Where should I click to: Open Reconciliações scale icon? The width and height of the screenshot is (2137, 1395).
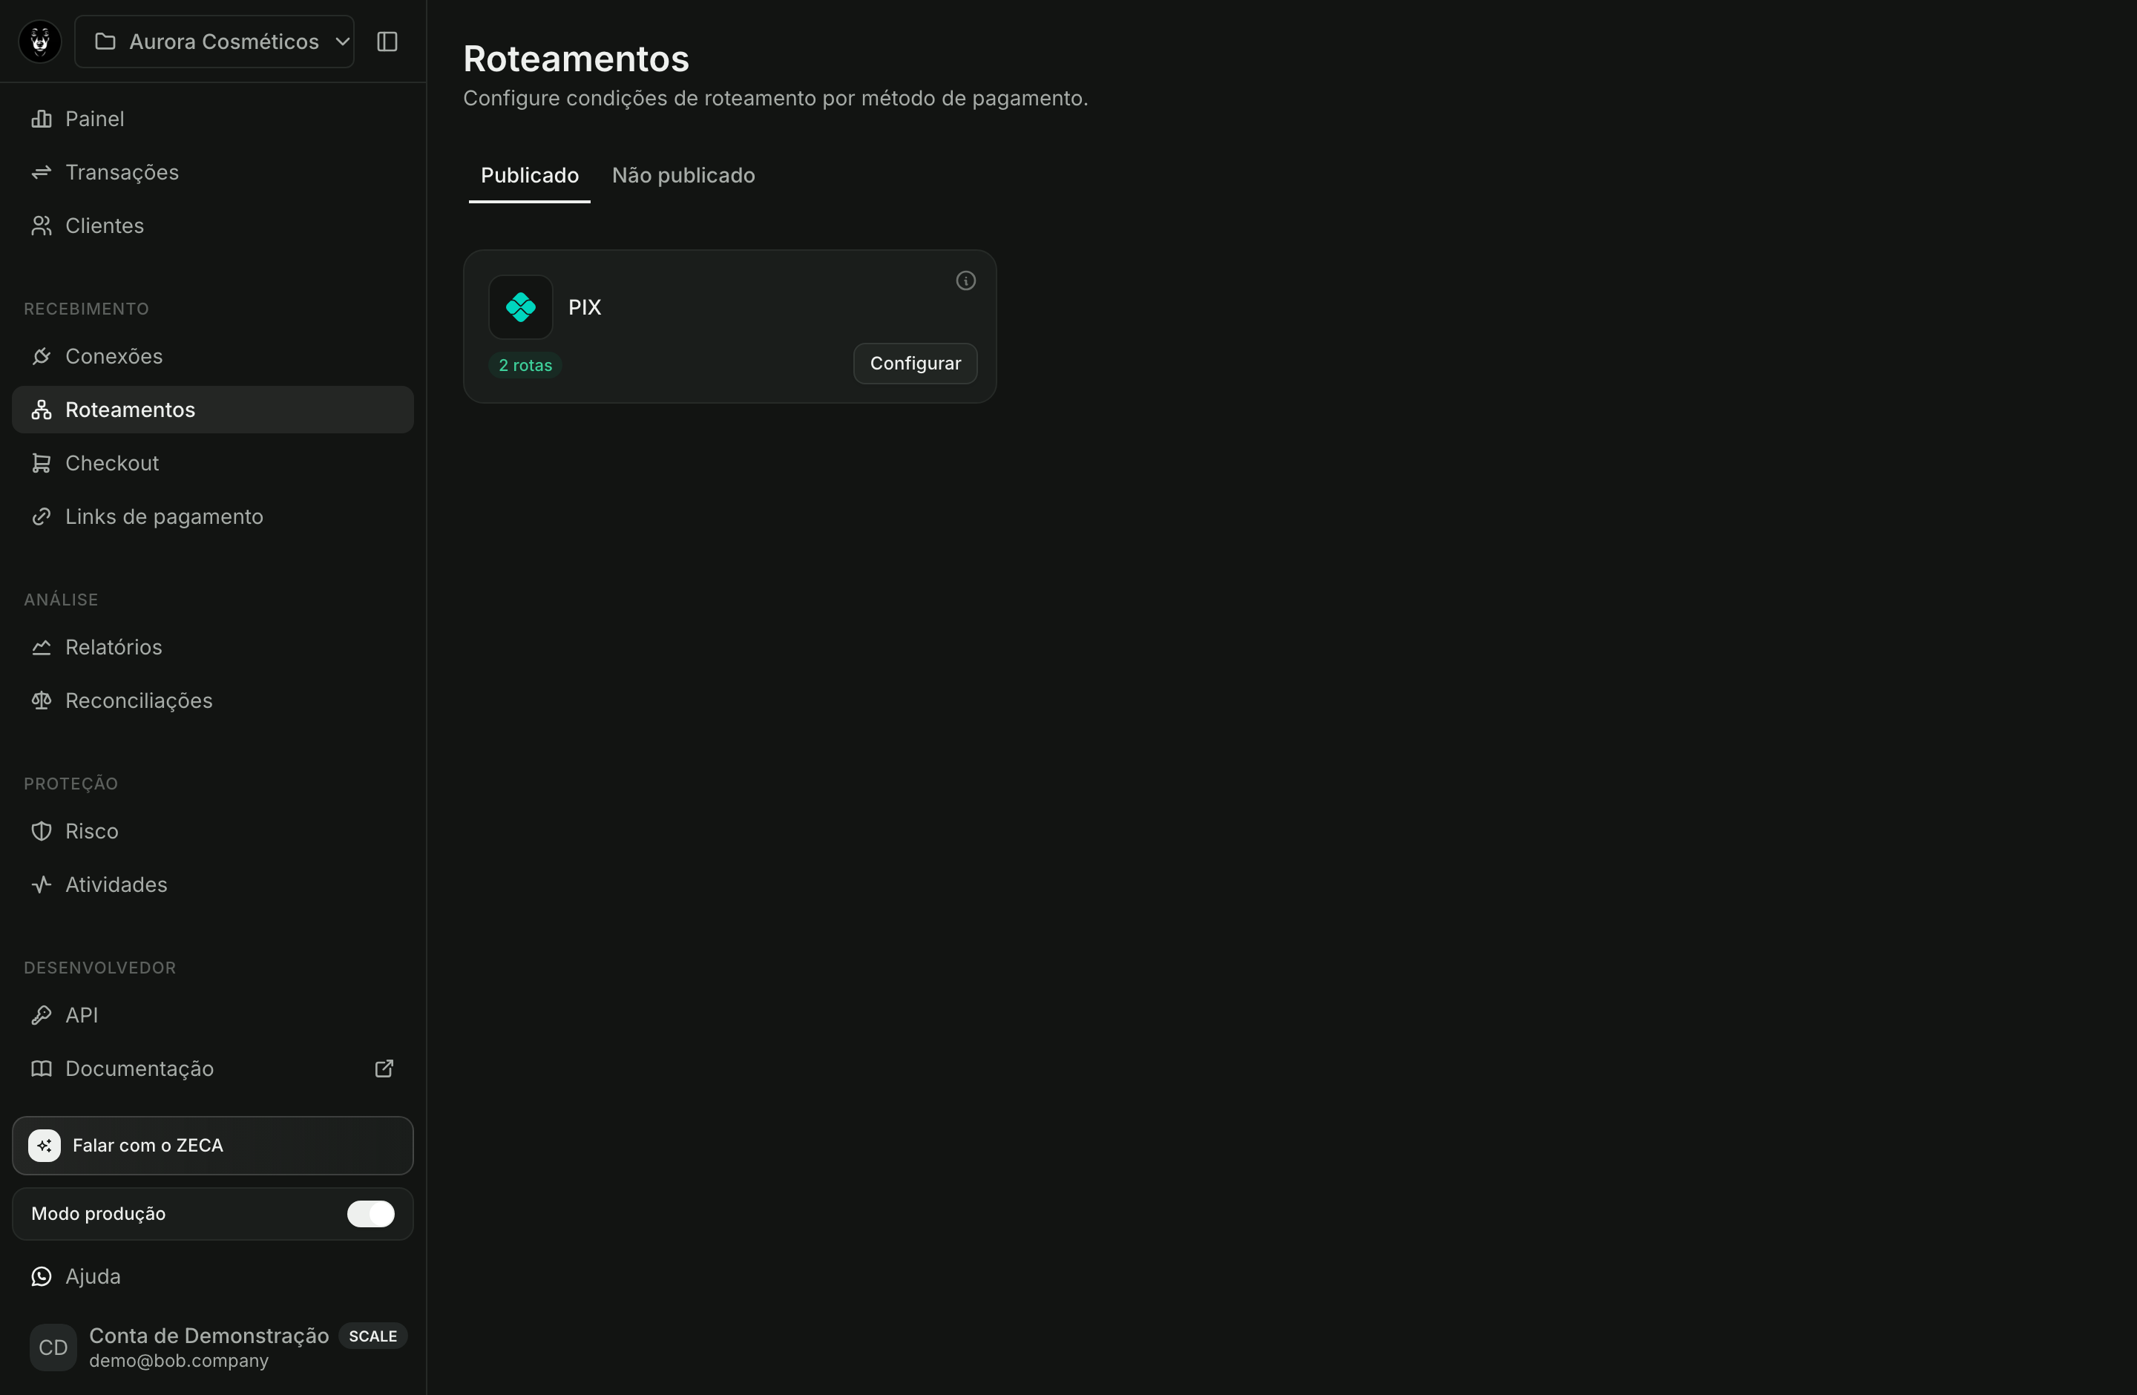click(42, 700)
